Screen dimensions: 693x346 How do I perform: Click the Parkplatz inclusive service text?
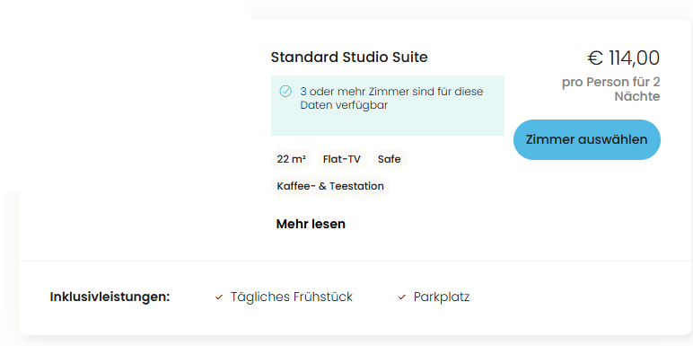tap(442, 297)
